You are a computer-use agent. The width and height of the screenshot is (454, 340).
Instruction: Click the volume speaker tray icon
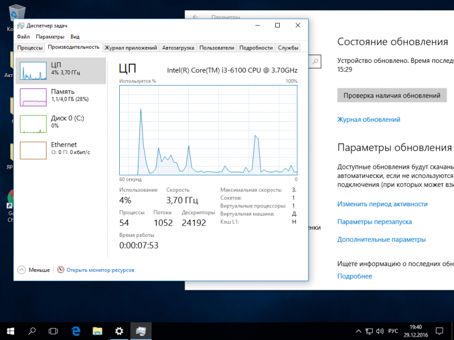(x=380, y=331)
